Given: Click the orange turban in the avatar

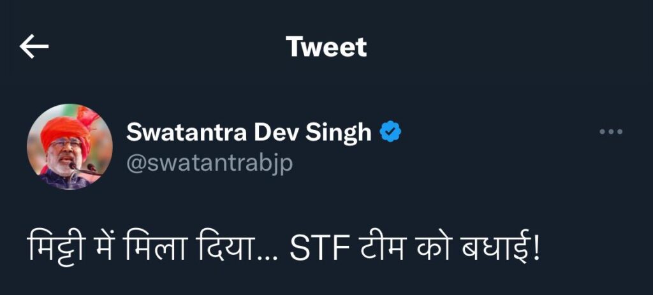Looking at the screenshot, I should click(x=64, y=127).
